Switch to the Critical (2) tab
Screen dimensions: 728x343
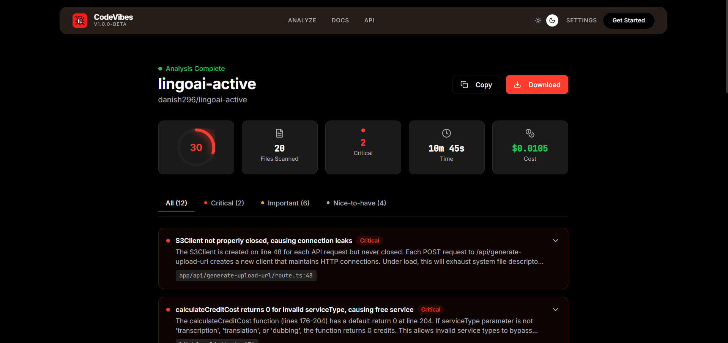224,203
